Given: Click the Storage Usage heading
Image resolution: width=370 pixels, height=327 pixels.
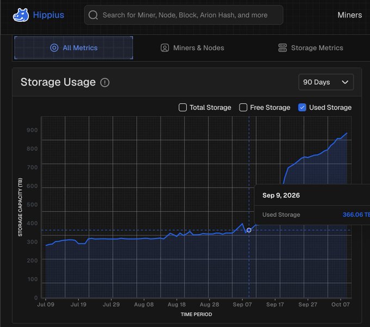Looking at the screenshot, I should [x=58, y=82].
